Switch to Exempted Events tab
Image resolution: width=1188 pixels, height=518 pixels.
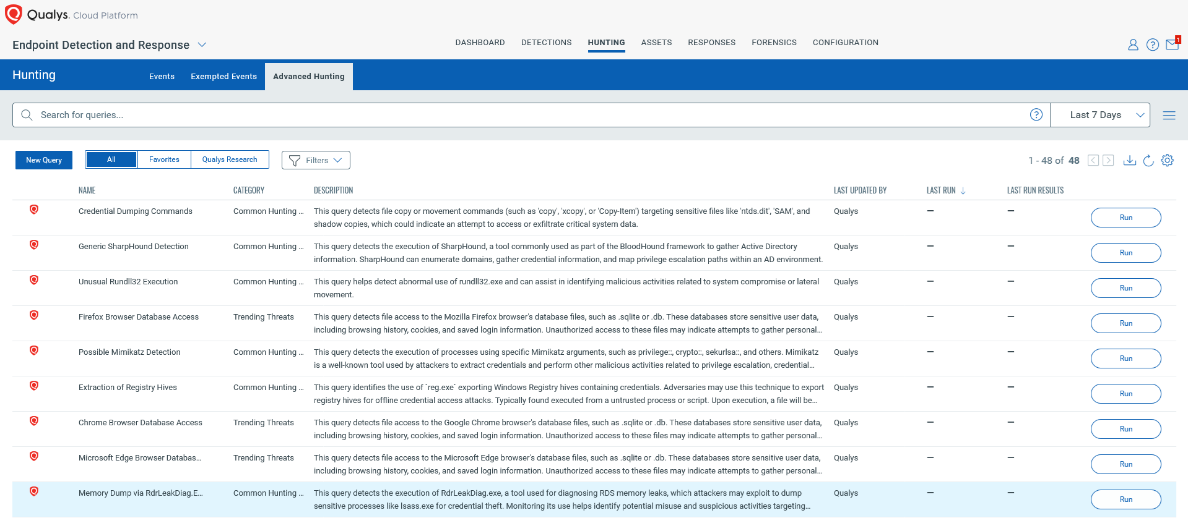[223, 77]
